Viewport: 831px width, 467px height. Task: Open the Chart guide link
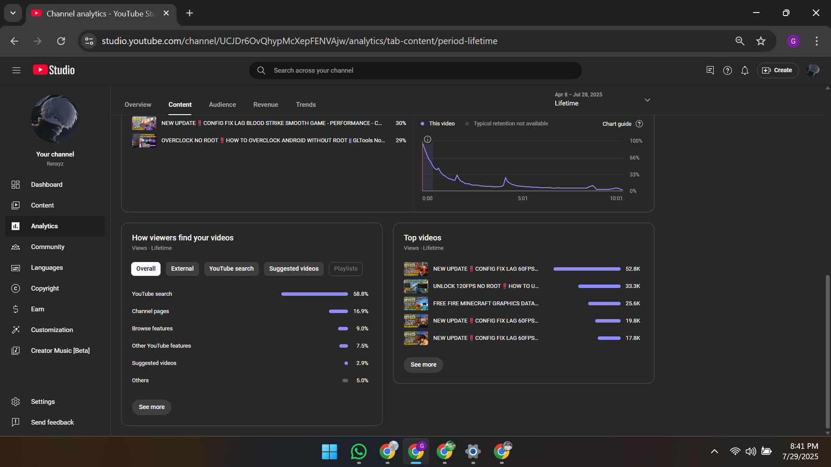[x=617, y=124]
